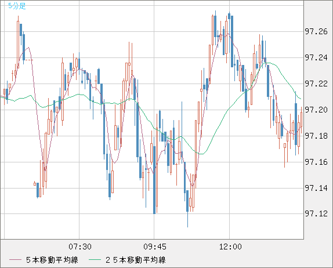Click the 97.16 price axis label
The image size is (333, 268).
pos(316,162)
